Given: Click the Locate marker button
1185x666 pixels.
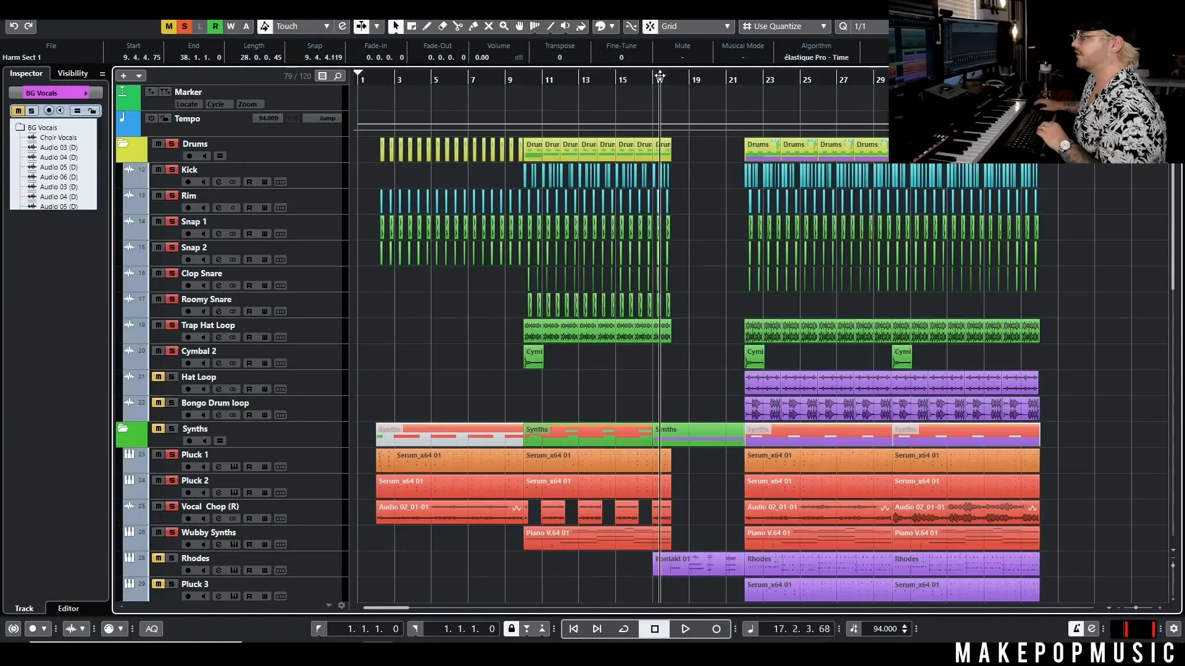Looking at the screenshot, I should (x=187, y=104).
